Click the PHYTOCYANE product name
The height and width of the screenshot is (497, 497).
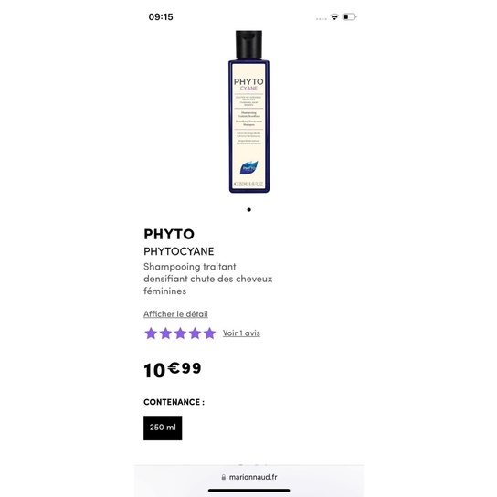tap(179, 251)
